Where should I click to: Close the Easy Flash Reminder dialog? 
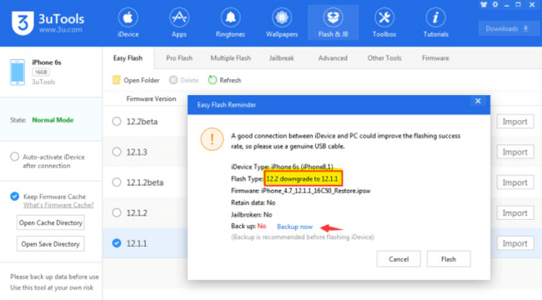[x=478, y=101]
